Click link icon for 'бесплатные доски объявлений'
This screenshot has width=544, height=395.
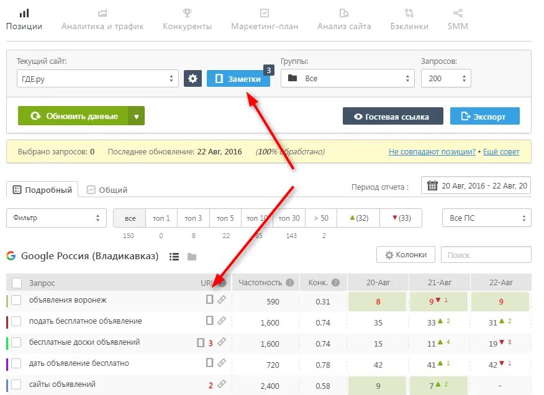[222, 342]
